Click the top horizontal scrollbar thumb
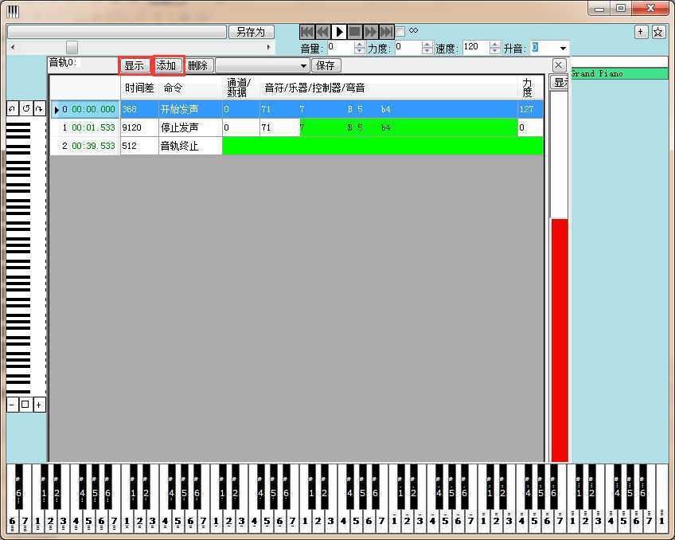 tap(72, 47)
